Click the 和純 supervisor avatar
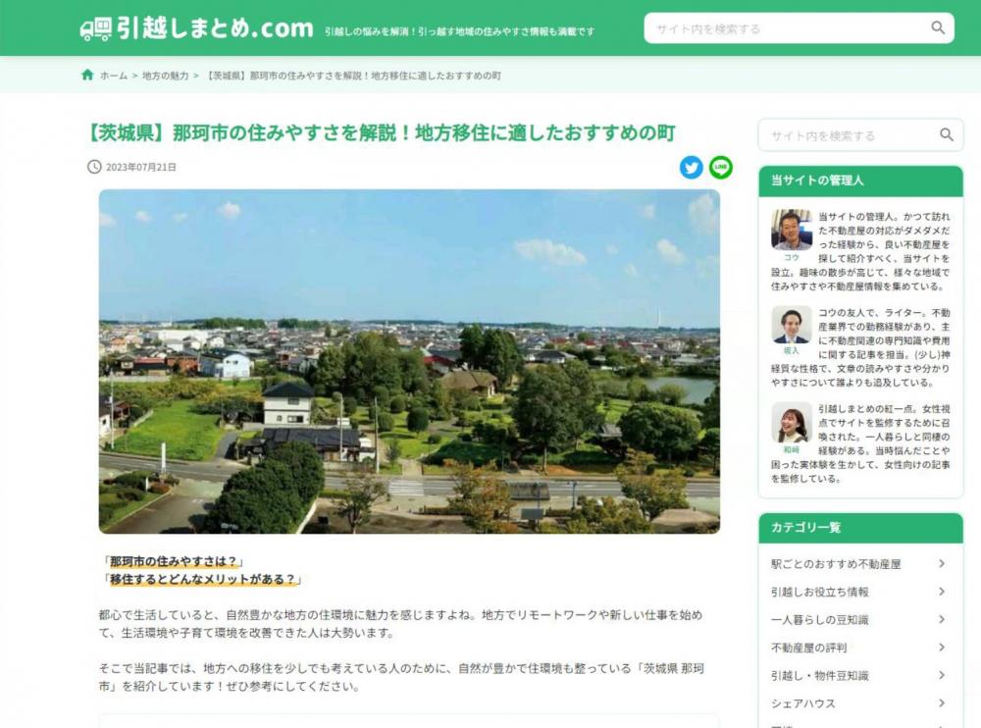This screenshot has height=728, width=981. [792, 423]
